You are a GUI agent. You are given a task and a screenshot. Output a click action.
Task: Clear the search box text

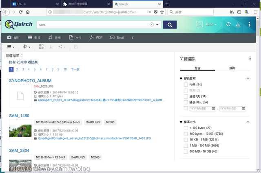click(151, 24)
